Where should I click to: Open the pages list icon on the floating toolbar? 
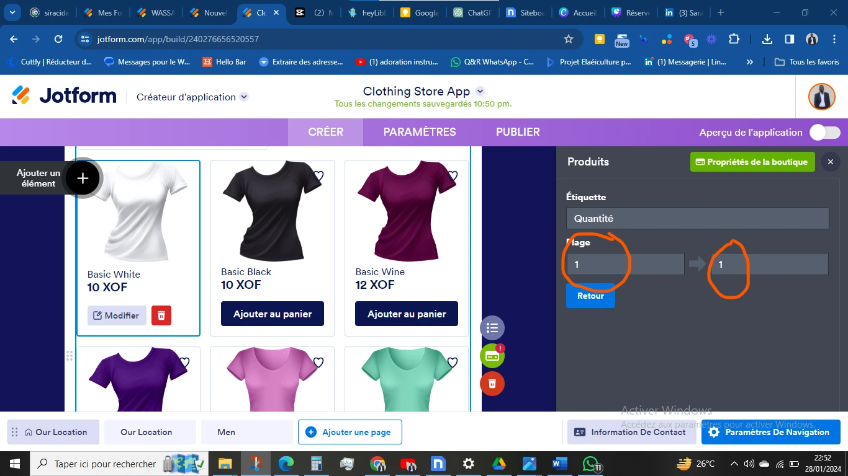(492, 327)
